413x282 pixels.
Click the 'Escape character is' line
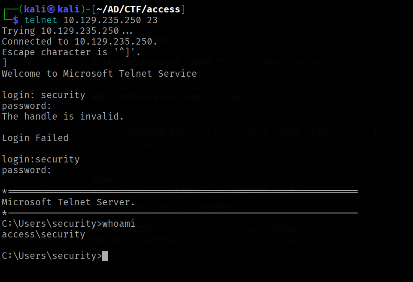coord(71,52)
